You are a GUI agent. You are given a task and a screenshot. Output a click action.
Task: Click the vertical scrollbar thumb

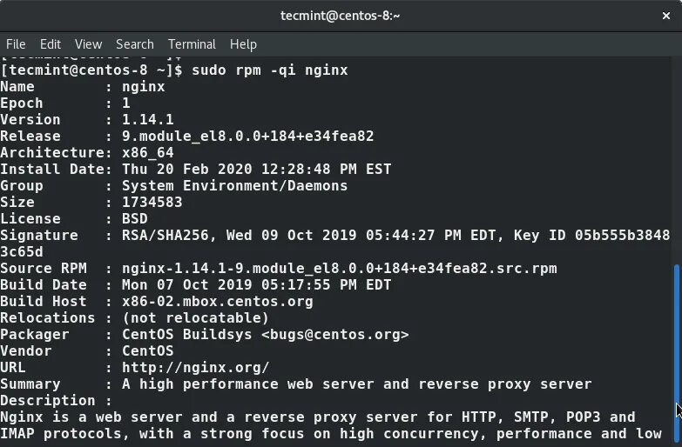click(x=677, y=339)
